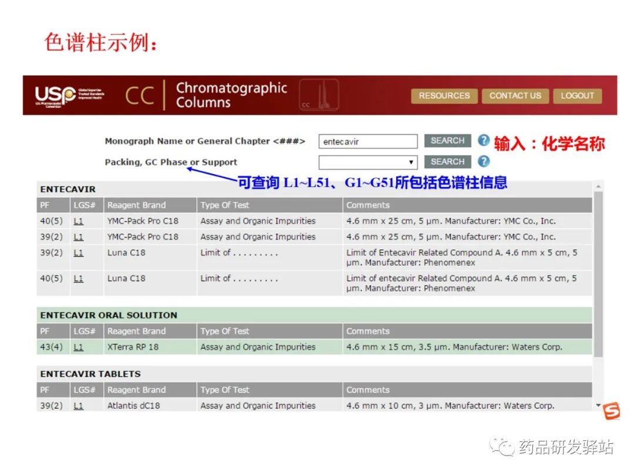Click Comments header in ENTECAVIR TABLETS table
This screenshot has height=475, width=634.
click(x=467, y=390)
